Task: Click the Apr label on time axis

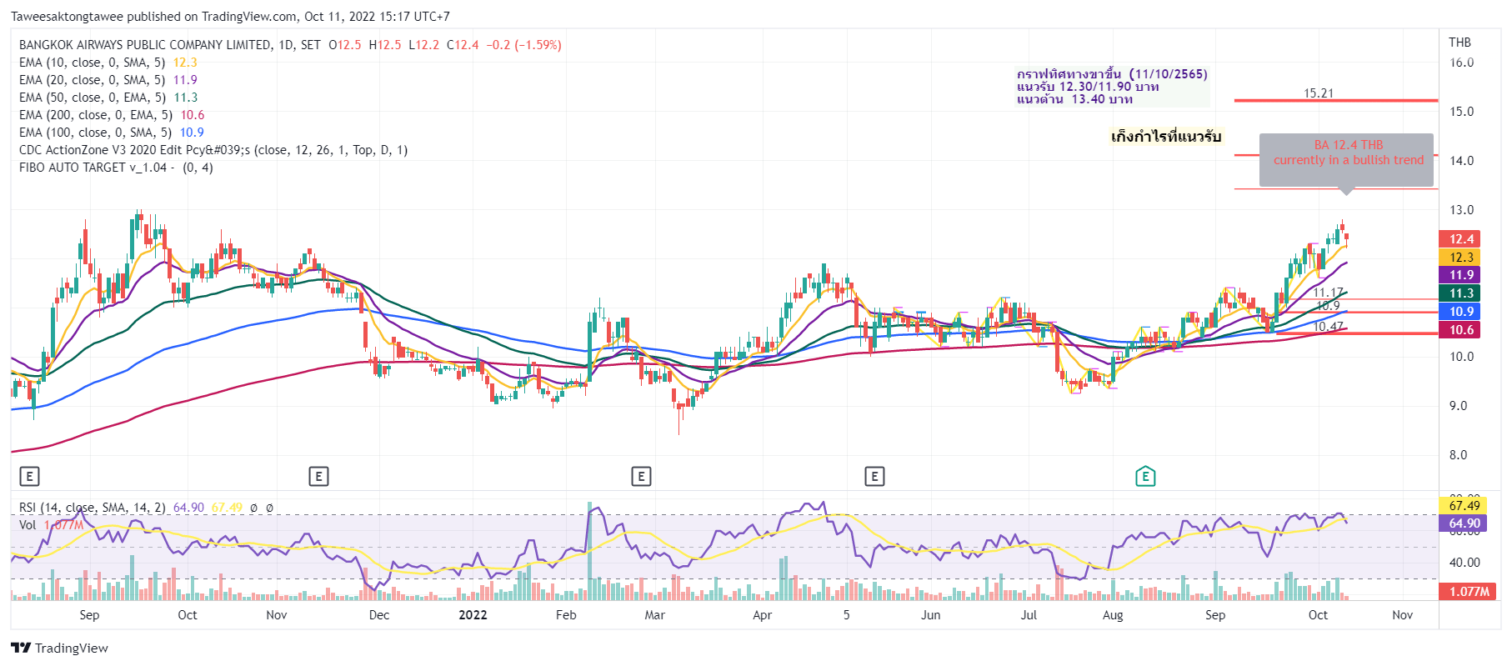Action: pyautogui.click(x=762, y=615)
